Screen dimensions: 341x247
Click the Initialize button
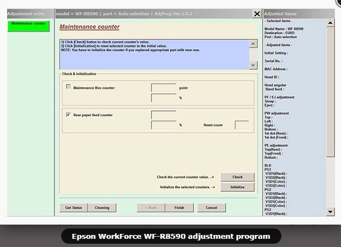click(x=237, y=187)
